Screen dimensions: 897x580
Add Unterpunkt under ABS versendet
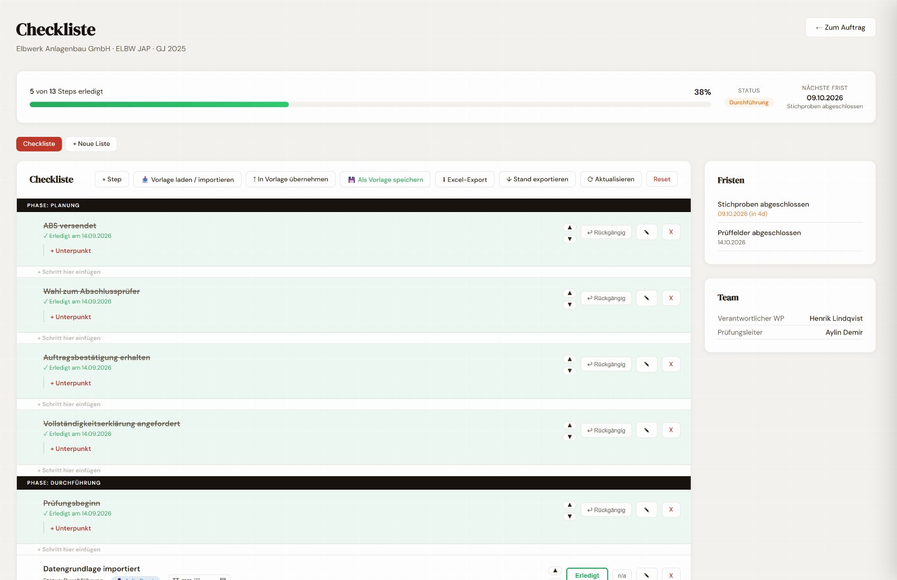tap(71, 251)
